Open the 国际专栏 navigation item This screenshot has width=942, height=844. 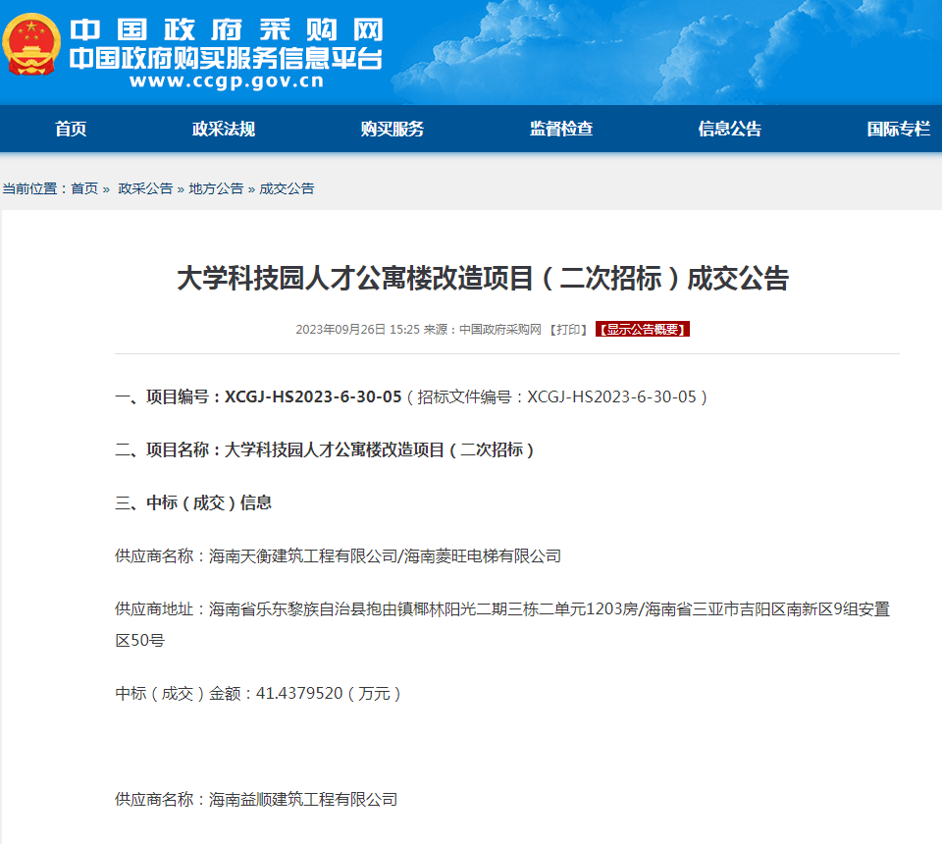899,129
